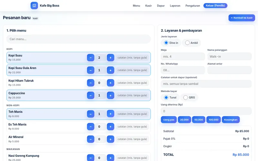Click plus for Nasi Goreng Kampung
Image resolution: width=258 pixels, height=161 pixels.
click(110, 158)
